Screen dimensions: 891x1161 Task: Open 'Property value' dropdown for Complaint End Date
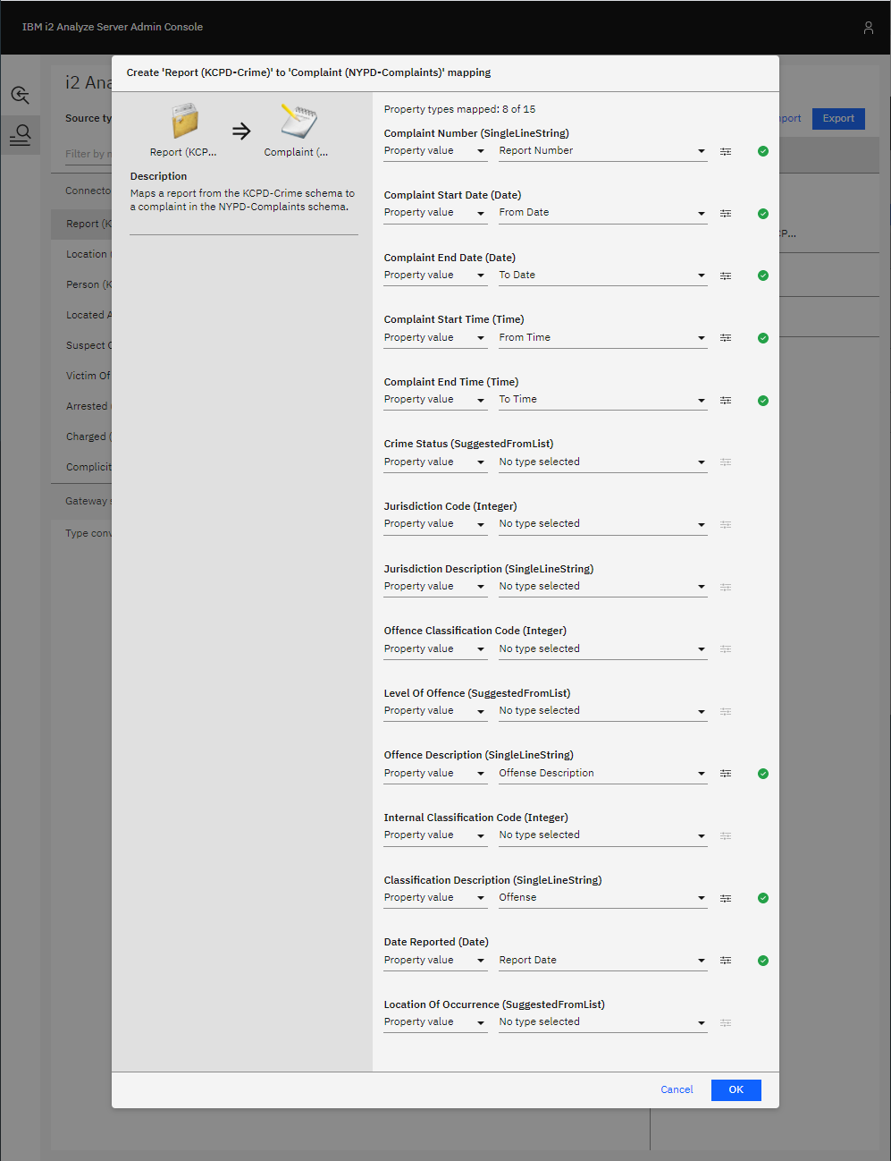pos(435,275)
